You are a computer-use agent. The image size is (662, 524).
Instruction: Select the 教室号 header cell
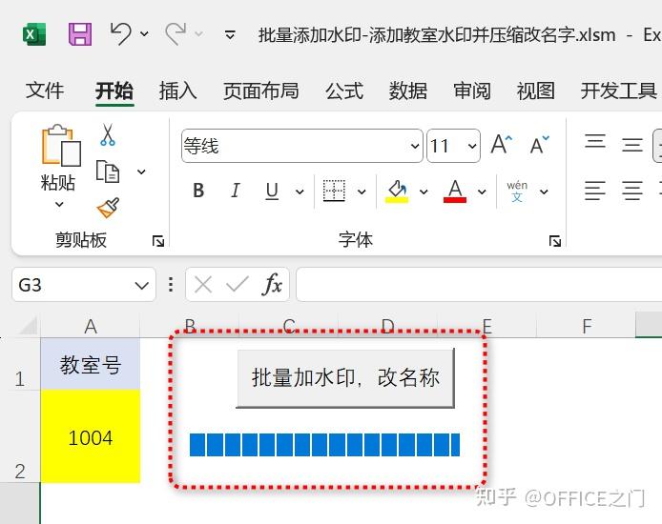91,364
